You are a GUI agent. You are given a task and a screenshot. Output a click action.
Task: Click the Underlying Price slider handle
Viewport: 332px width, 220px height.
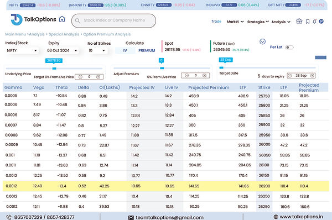[x=54, y=69]
